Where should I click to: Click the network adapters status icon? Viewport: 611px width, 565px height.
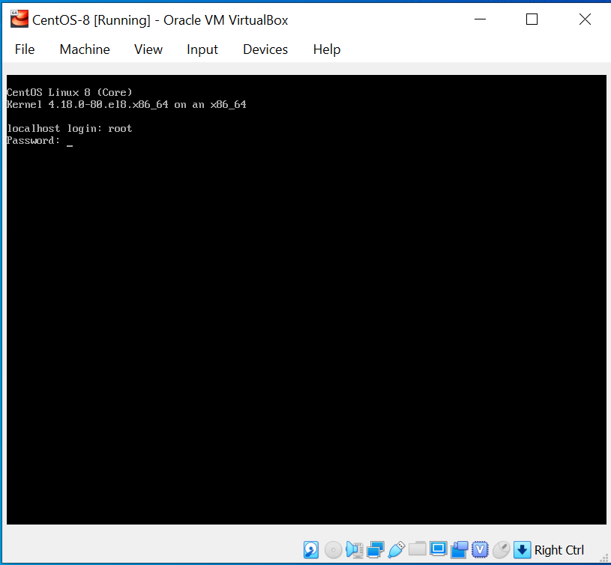[x=376, y=550]
